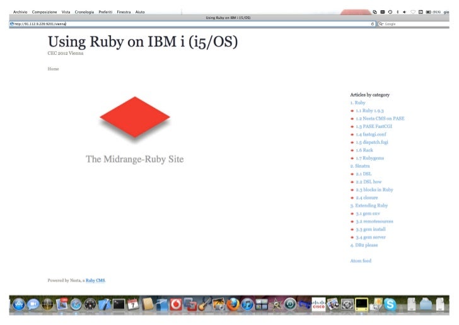459x325 pixels.
Task: Open article '1.7 Rubygems'
Action: pyautogui.click(x=369, y=158)
